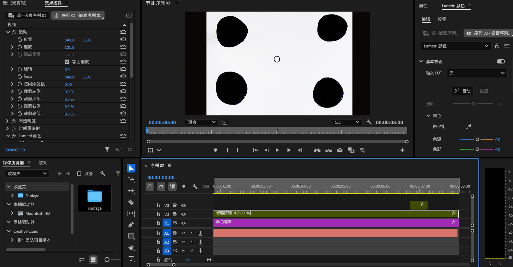513x267 pixels.
Task: Switch to the 属性 panel tab
Action: [x=423, y=6]
